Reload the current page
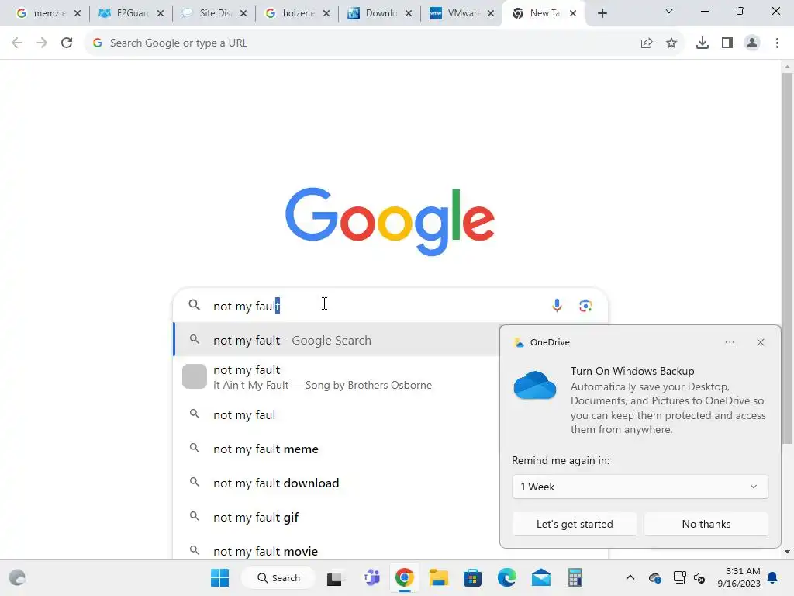The width and height of the screenshot is (794, 596). (67, 43)
